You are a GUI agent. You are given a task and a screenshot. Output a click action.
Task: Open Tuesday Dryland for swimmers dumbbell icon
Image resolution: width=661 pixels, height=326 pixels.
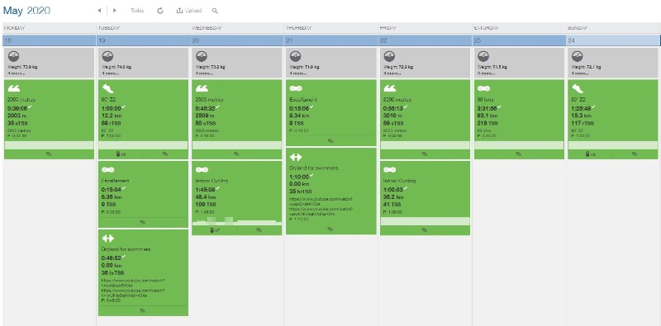[108, 239]
